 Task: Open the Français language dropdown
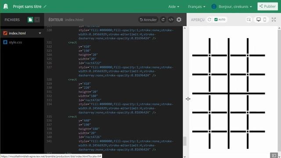pos(197,7)
